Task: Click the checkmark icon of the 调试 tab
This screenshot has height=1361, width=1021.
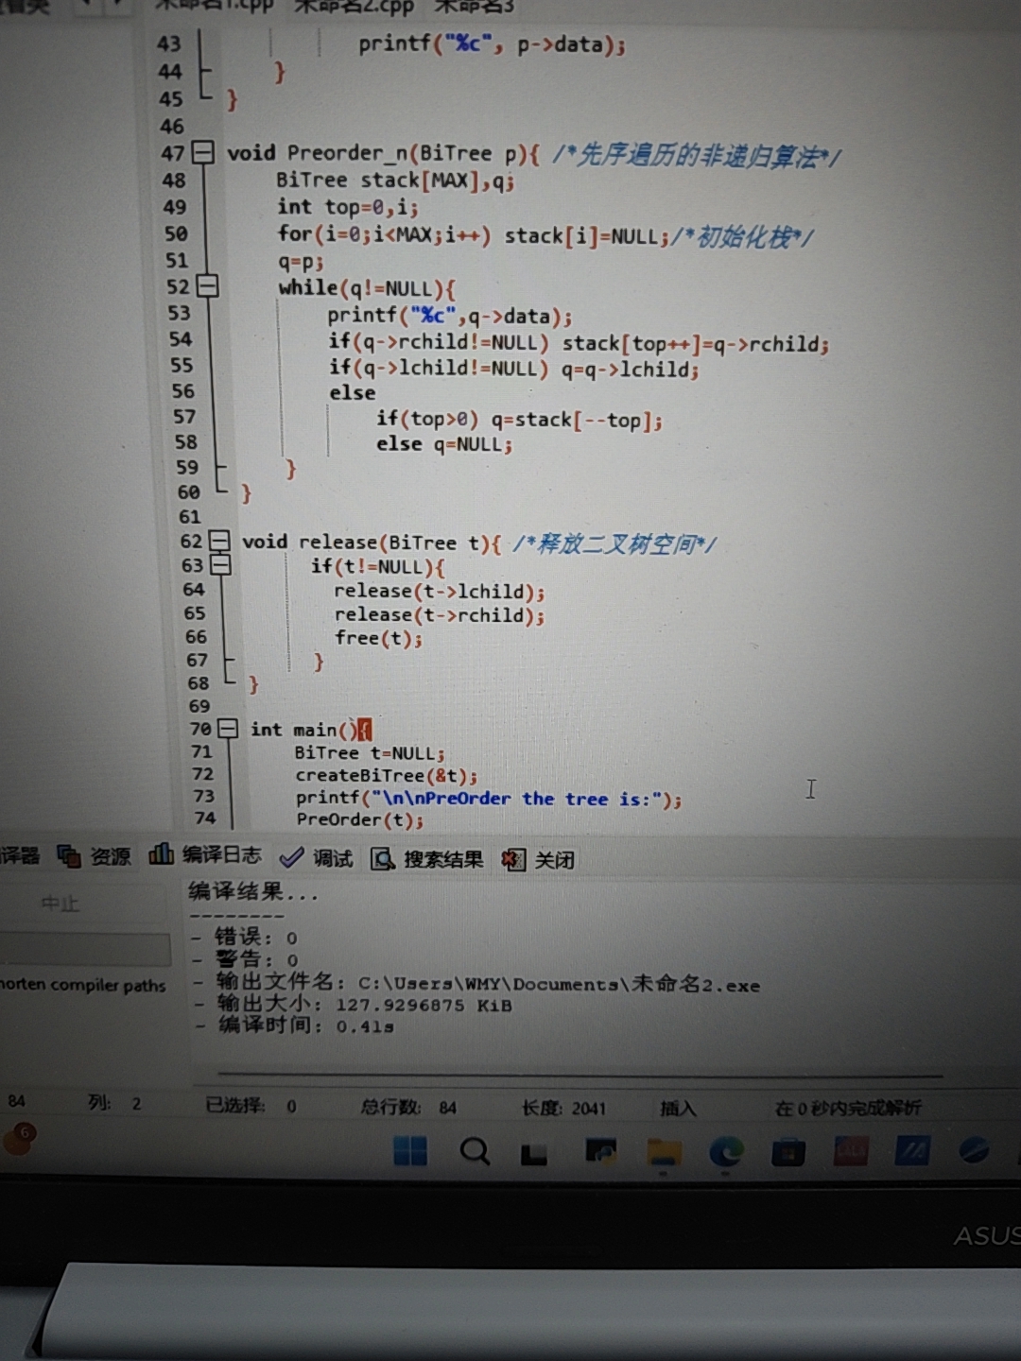Action: (x=292, y=857)
